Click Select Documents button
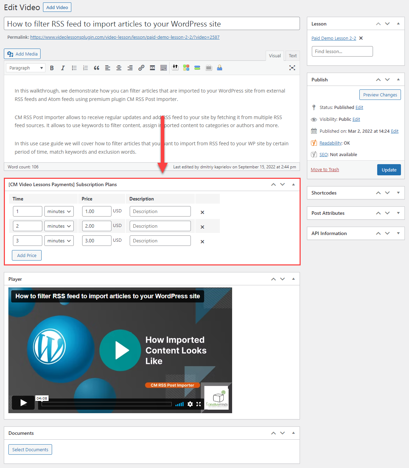Image resolution: width=409 pixels, height=468 pixels. tap(30, 449)
